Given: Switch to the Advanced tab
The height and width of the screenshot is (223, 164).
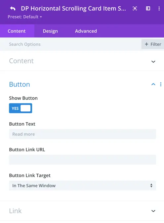Looking at the screenshot, I should (86, 31).
